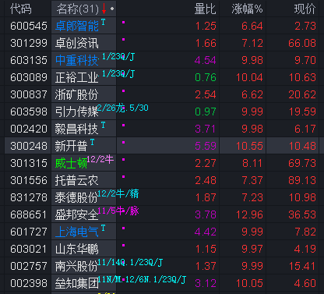Sort by the 现价 column header

(x=305, y=9)
